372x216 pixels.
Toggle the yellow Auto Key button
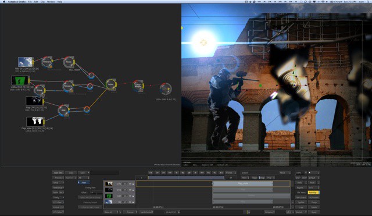[x=314, y=193]
